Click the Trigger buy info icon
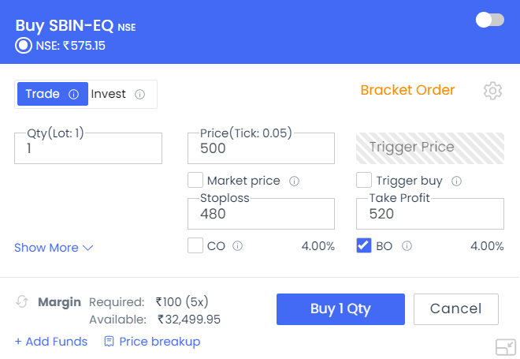The width and height of the screenshot is (520, 359). click(457, 181)
